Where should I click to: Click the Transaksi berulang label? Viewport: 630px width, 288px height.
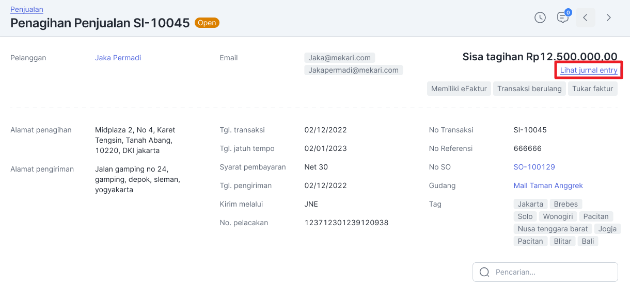pos(529,89)
